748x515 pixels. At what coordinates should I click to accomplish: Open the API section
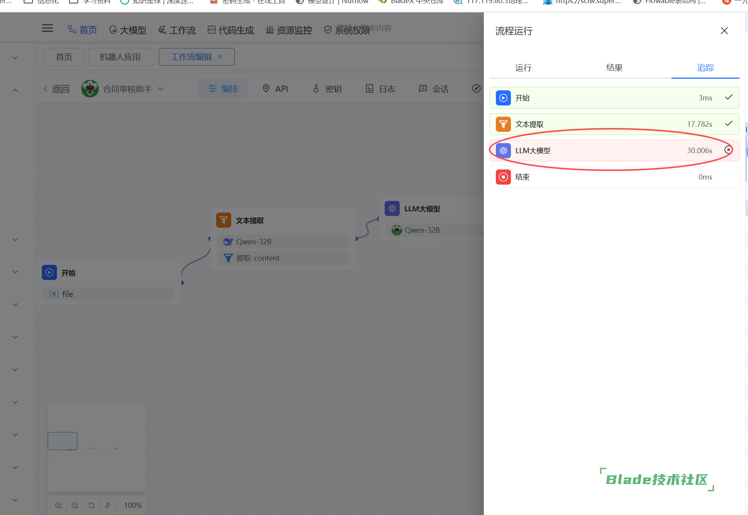275,89
